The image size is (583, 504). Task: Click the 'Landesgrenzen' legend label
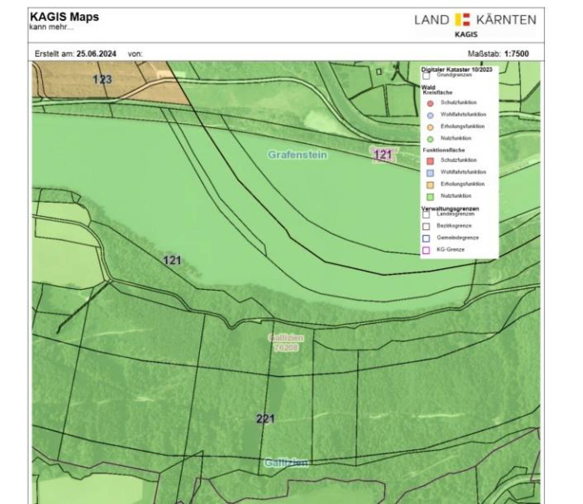click(456, 214)
